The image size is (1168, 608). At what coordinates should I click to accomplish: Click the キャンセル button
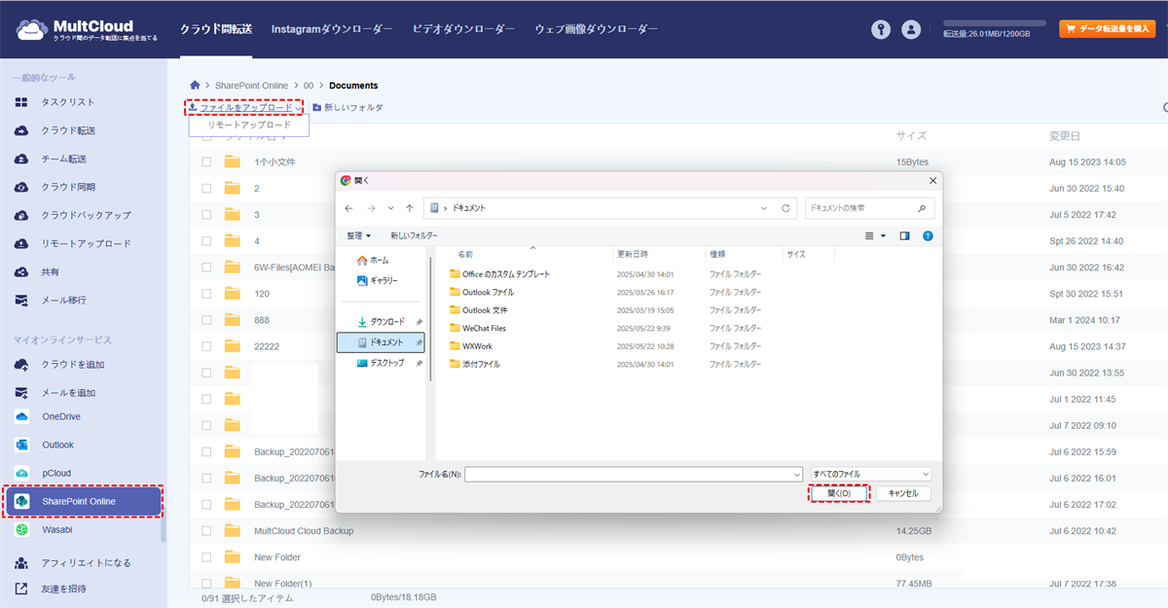click(x=902, y=493)
